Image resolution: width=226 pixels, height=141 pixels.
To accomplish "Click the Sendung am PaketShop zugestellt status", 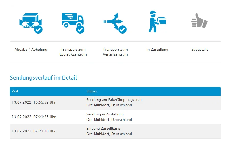I will (114, 100).
